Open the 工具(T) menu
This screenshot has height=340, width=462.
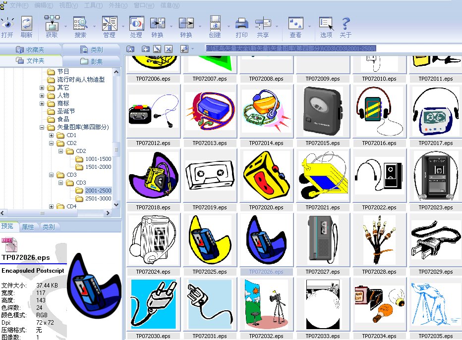click(x=93, y=5)
